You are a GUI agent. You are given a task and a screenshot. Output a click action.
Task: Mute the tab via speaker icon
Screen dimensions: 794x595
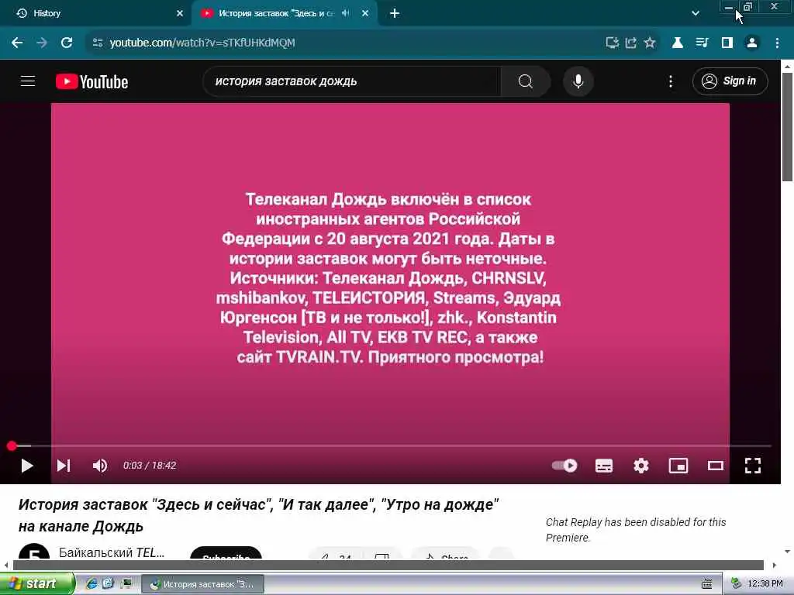pos(346,14)
